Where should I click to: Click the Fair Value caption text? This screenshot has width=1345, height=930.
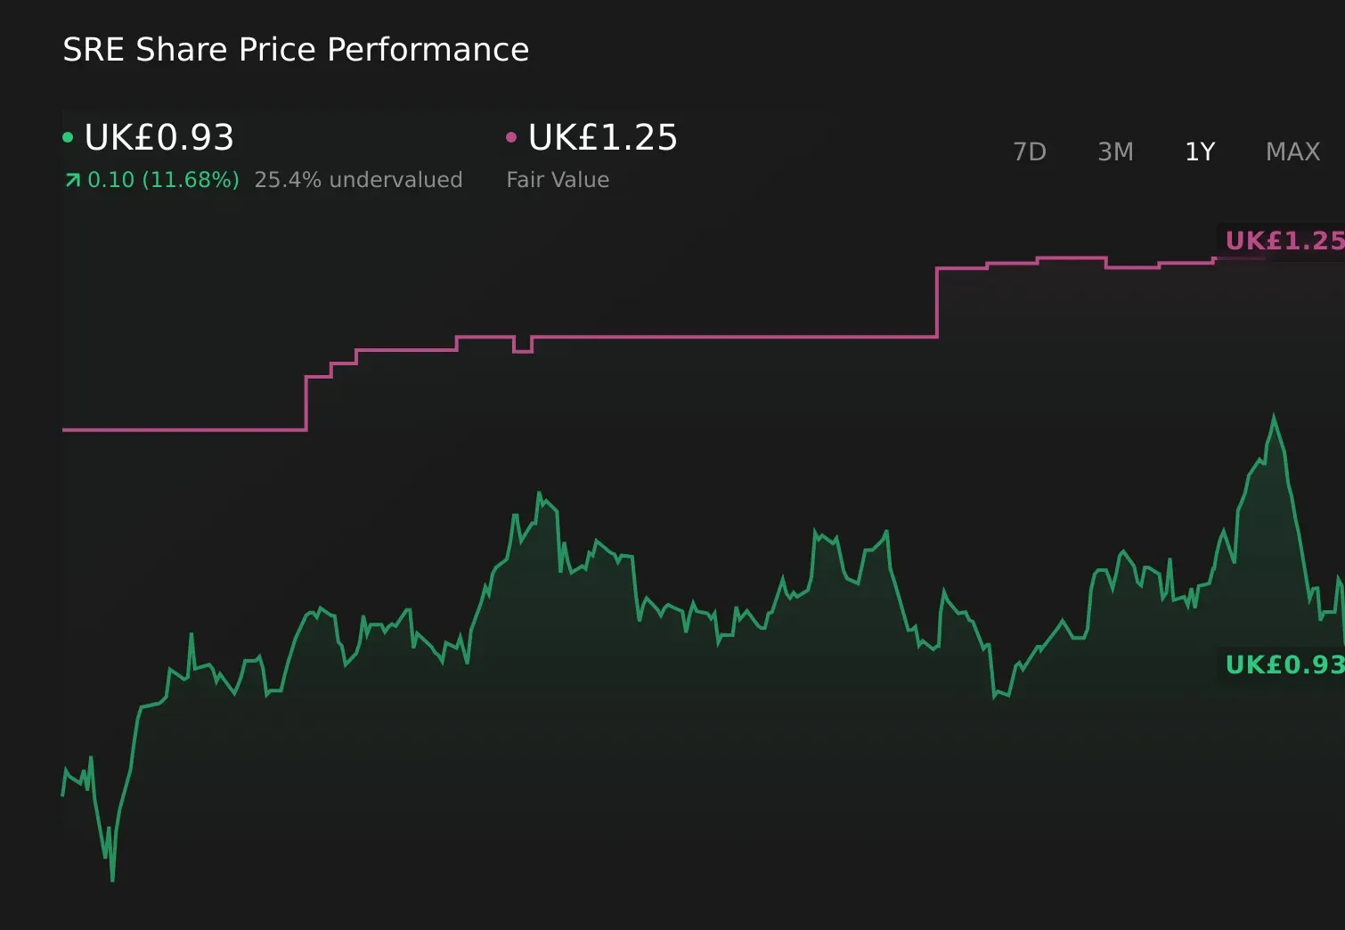(557, 179)
